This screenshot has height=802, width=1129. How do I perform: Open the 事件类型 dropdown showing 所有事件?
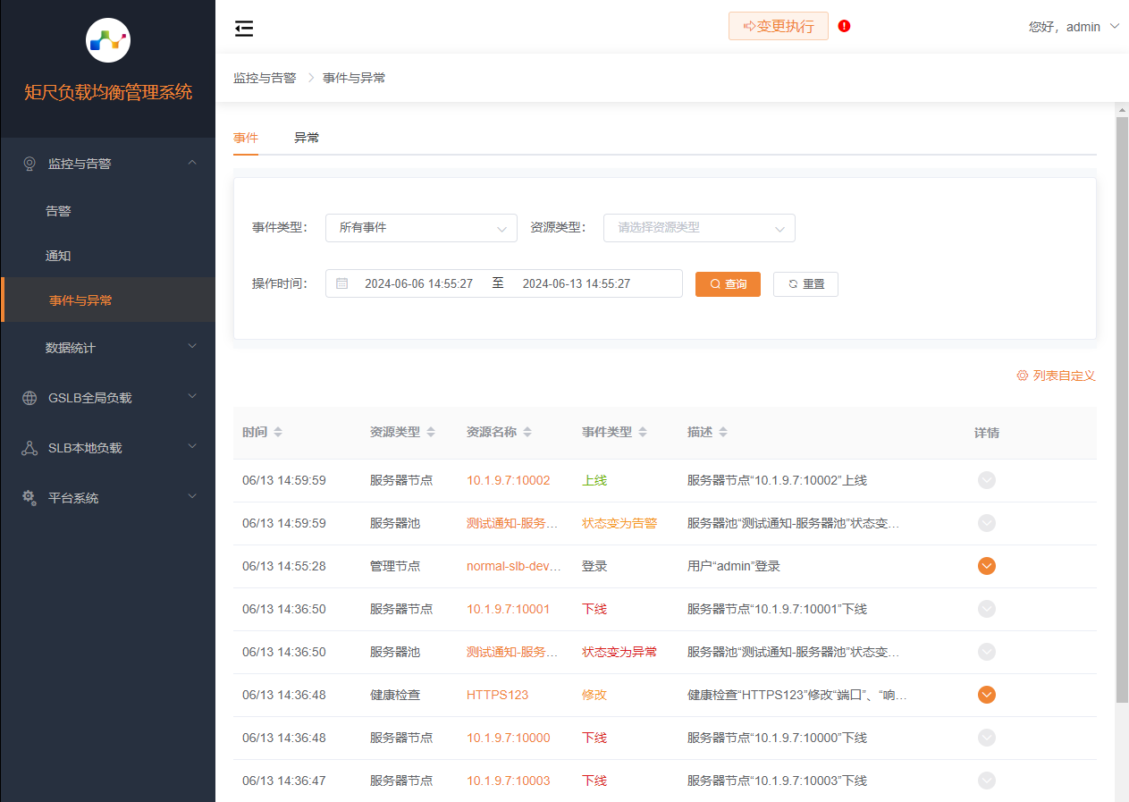tap(421, 228)
